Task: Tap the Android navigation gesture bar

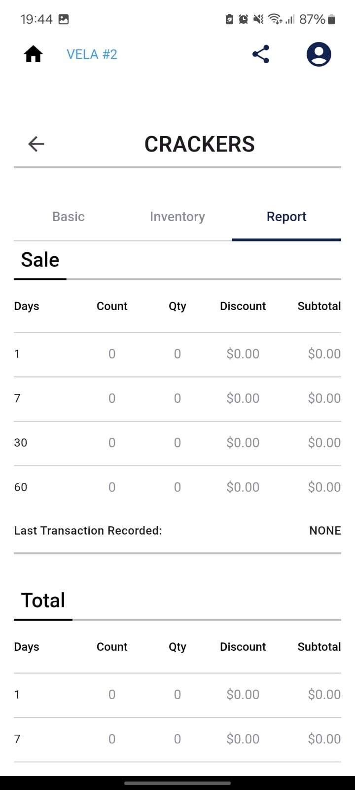Action: (177, 783)
